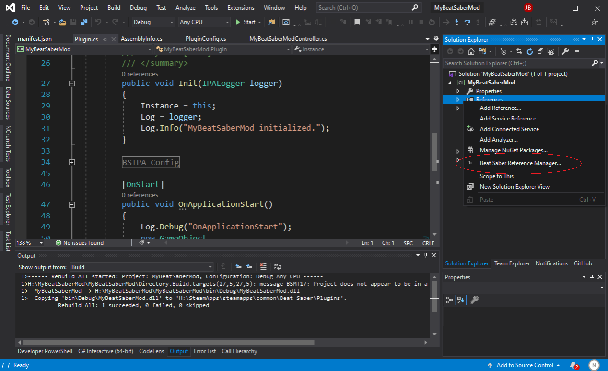Toggle Word Wrap in Output panel

click(277, 267)
